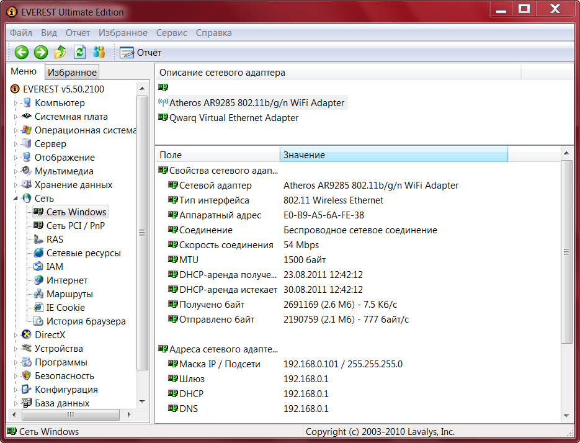
Task: Open the Файл menu
Action: 21,33
